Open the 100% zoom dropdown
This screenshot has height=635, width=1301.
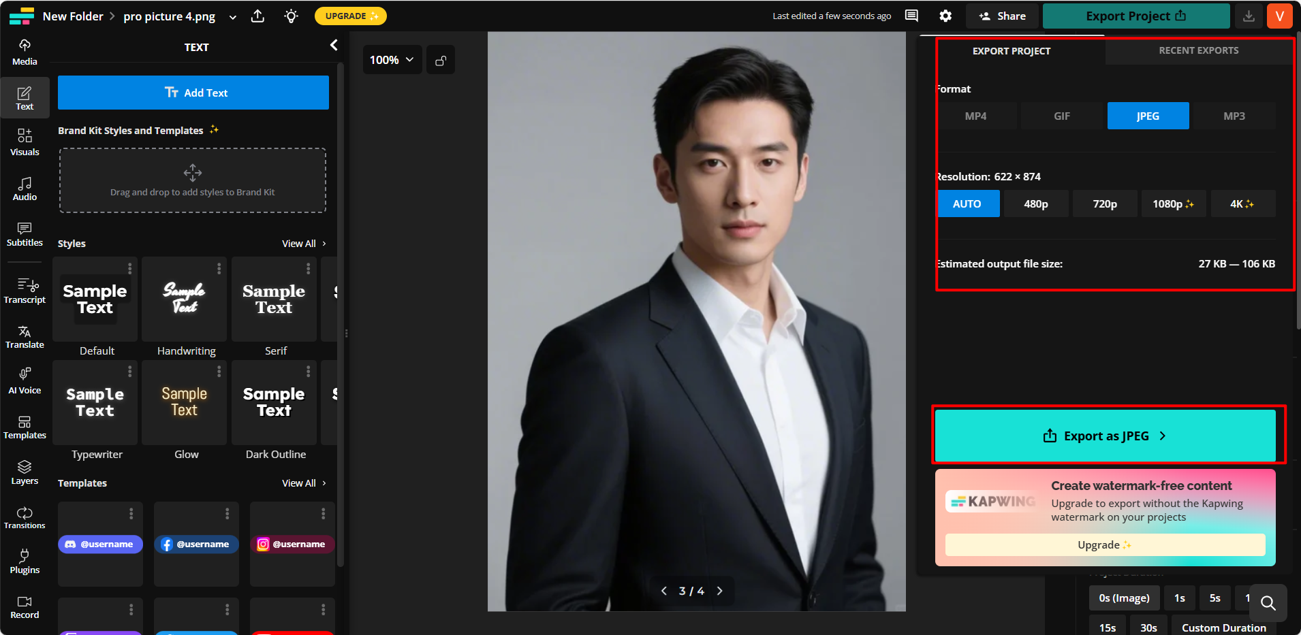pyautogui.click(x=392, y=60)
